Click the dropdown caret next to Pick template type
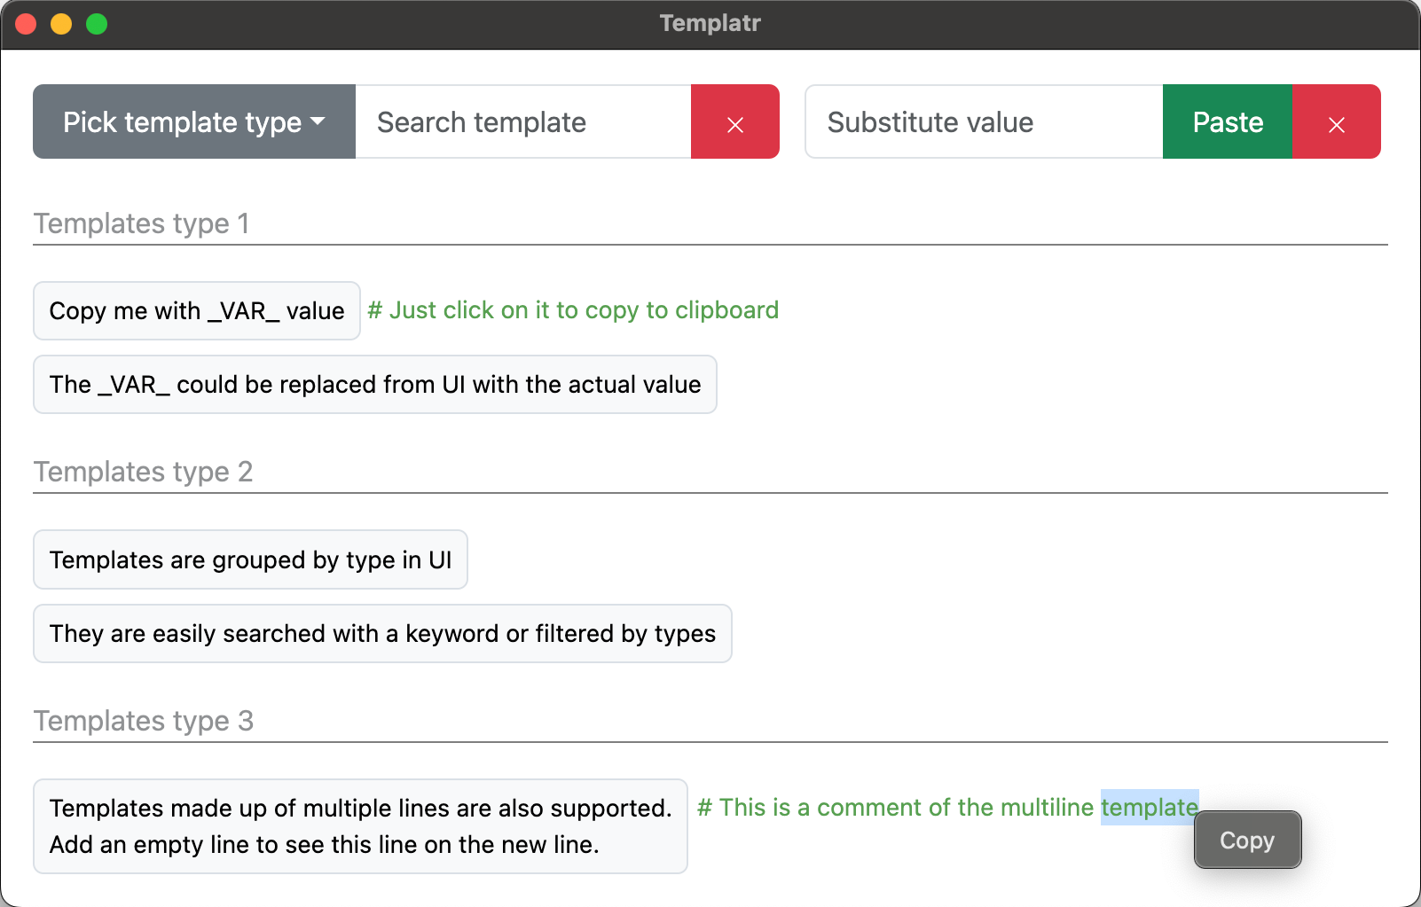1421x907 pixels. click(318, 121)
